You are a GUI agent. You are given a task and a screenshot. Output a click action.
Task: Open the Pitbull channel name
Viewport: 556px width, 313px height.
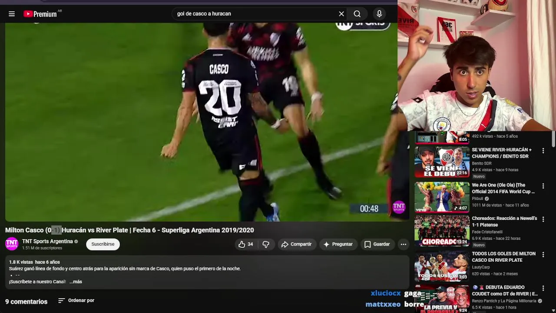click(x=477, y=199)
